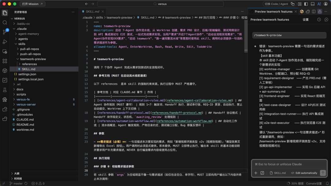Open notifications bell in status bar
The image size is (331, 186).
[327, 184]
